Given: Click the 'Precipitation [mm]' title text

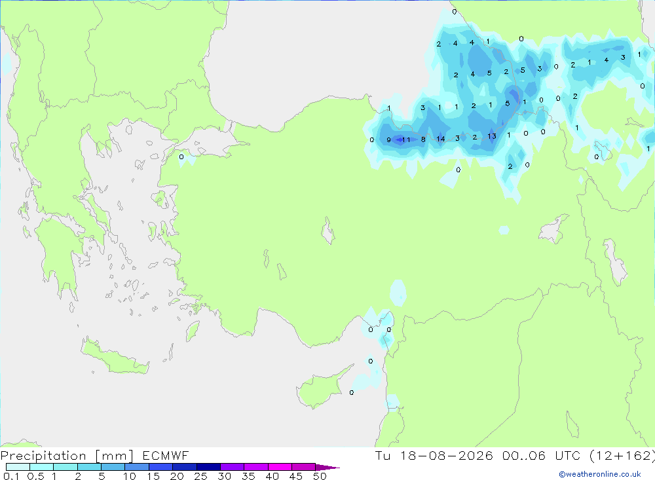Looking at the screenshot, I should (67, 456).
